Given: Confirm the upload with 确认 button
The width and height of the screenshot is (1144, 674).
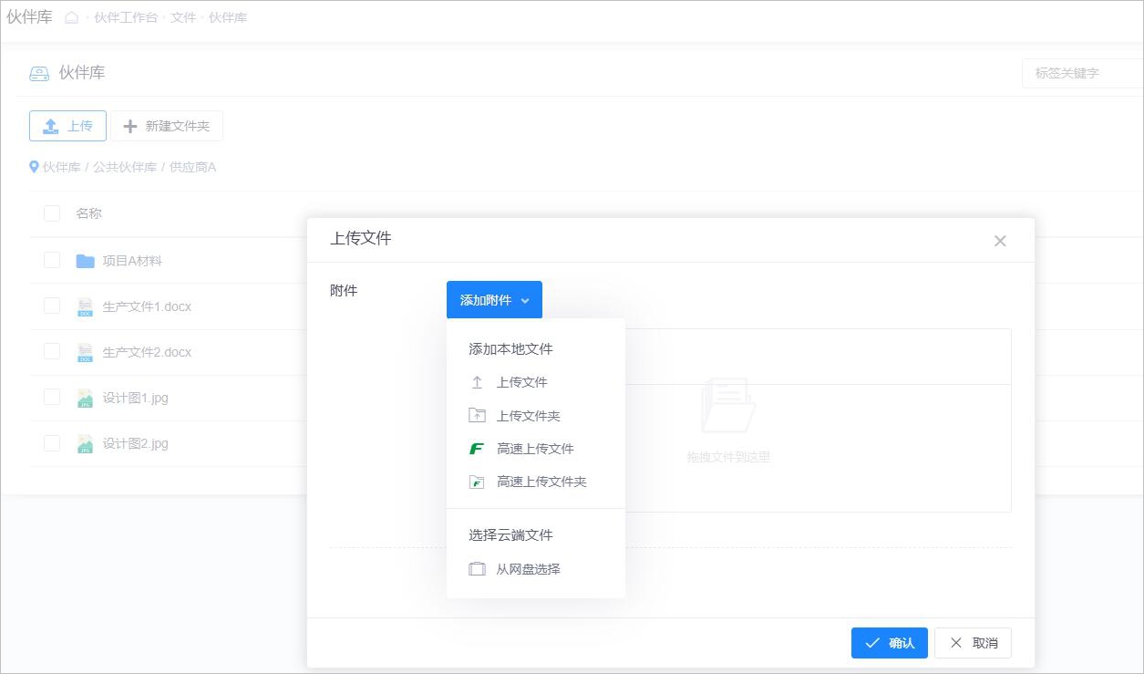Looking at the screenshot, I should tap(889, 643).
